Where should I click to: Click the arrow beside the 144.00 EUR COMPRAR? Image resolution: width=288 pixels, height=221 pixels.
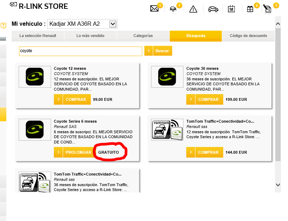pos(191,152)
